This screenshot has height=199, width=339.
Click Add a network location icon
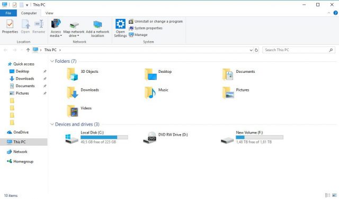point(97,28)
